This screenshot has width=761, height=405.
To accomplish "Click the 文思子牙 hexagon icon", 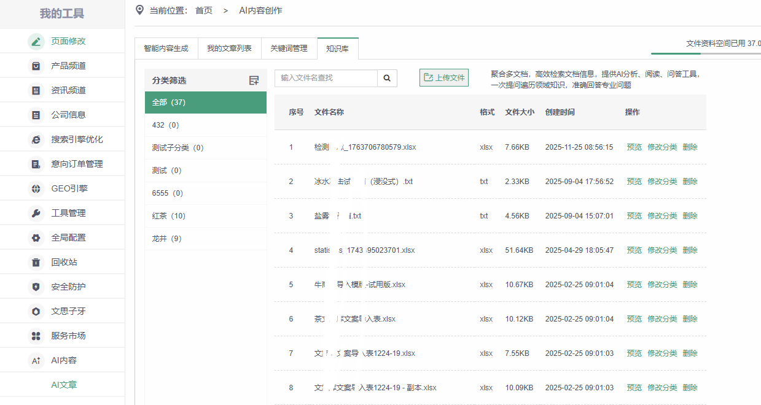I will tap(36, 311).
